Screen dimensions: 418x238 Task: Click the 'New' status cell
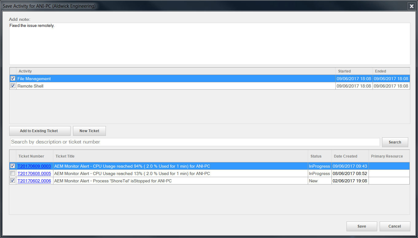click(320, 181)
